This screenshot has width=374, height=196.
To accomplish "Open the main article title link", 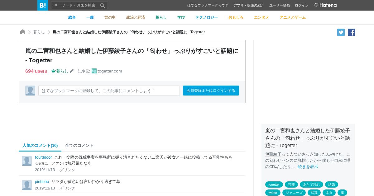I will (x=132, y=55).
